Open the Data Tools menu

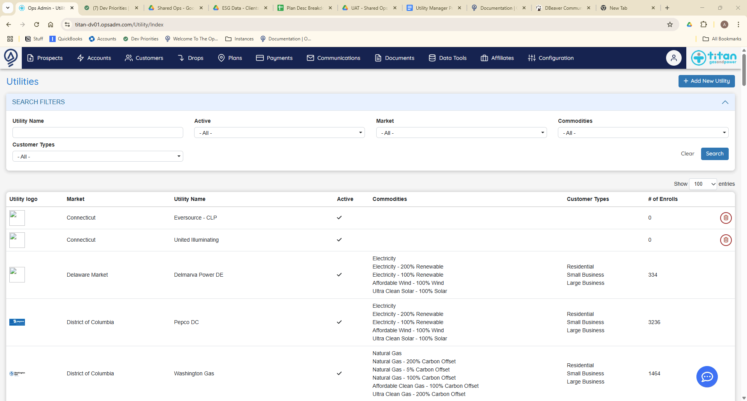coord(447,58)
